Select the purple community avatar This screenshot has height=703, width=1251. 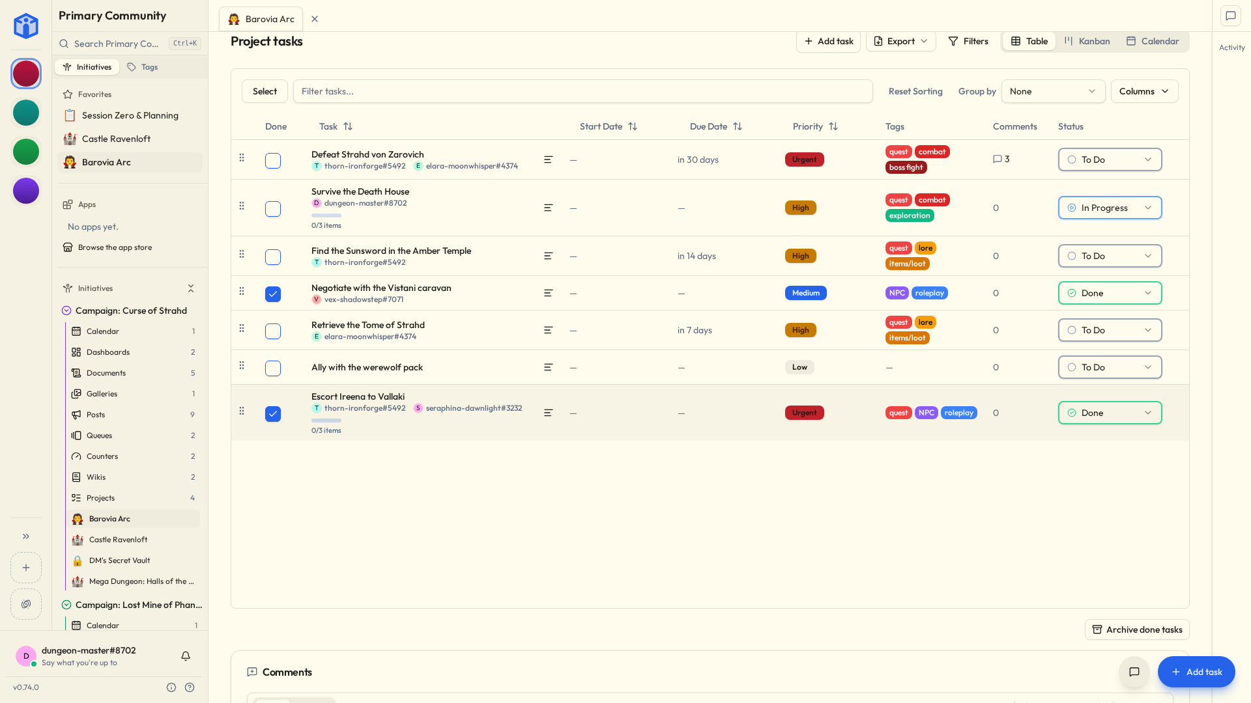click(x=26, y=191)
